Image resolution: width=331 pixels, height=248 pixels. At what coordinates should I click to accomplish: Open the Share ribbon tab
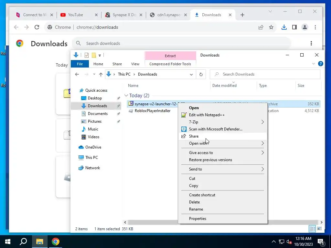click(x=117, y=64)
